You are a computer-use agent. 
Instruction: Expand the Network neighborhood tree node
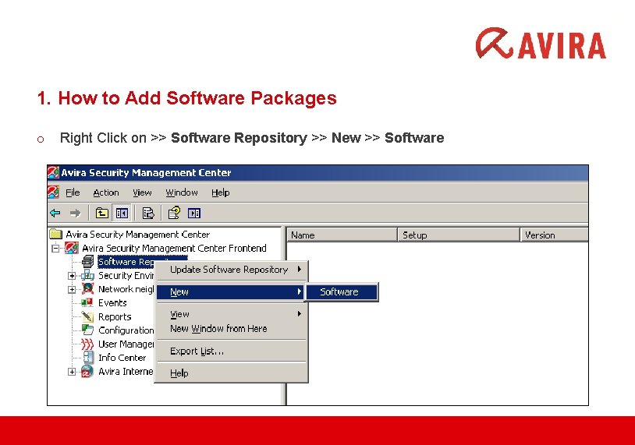(72, 290)
